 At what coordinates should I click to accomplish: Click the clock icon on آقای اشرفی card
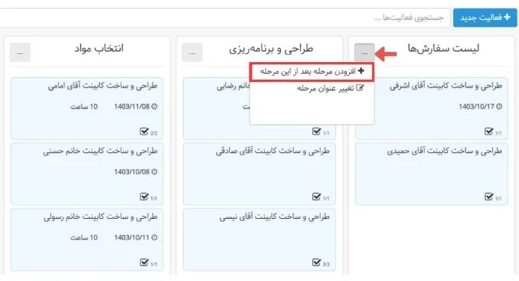[x=499, y=106]
